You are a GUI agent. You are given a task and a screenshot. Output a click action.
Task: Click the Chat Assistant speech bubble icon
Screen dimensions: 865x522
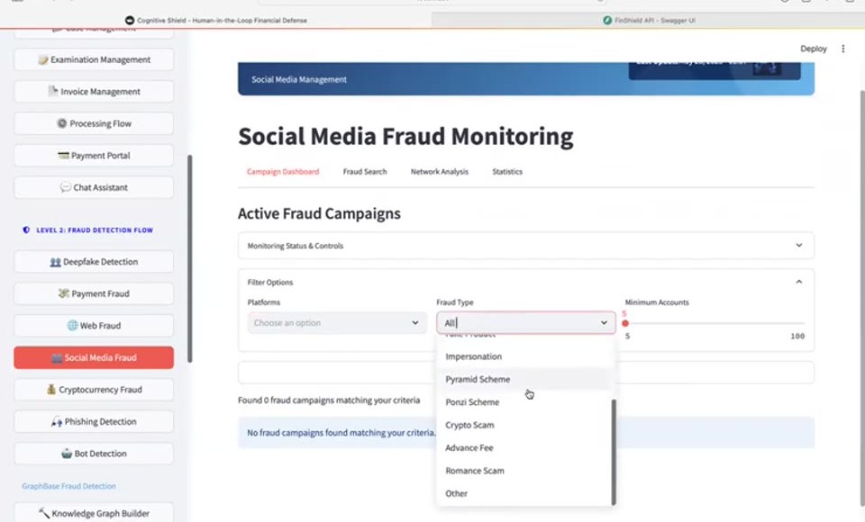tap(66, 187)
